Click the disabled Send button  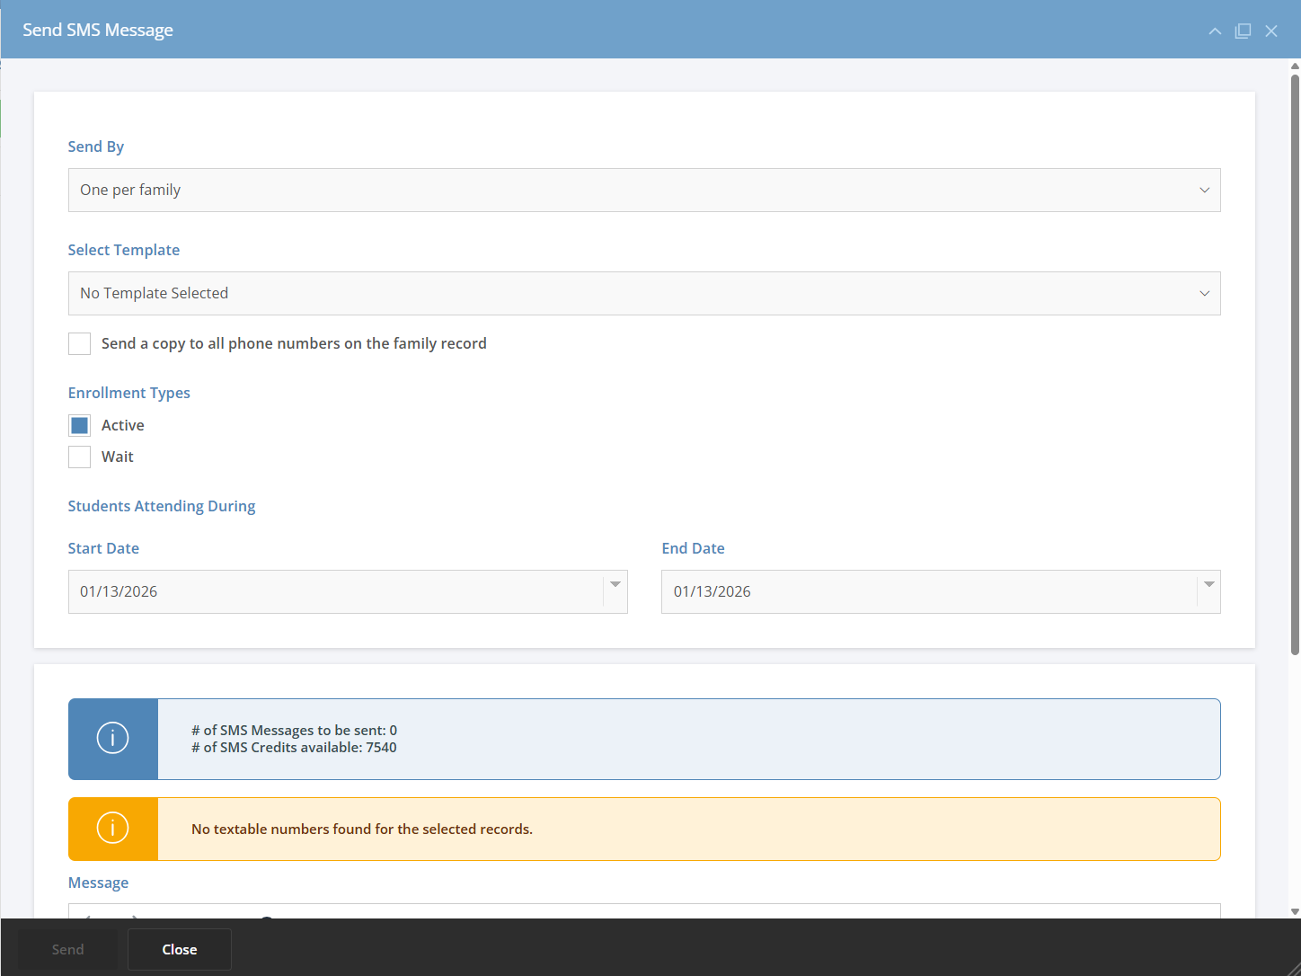click(67, 949)
